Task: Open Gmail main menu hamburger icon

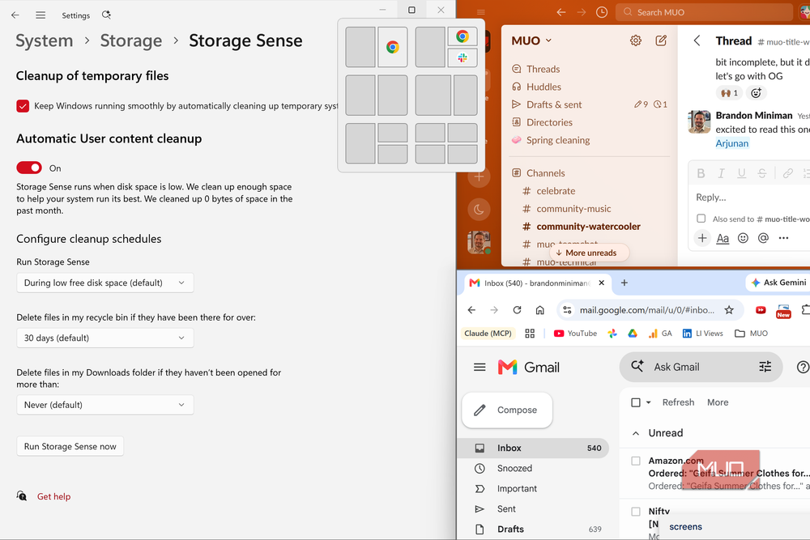Action: coord(480,367)
